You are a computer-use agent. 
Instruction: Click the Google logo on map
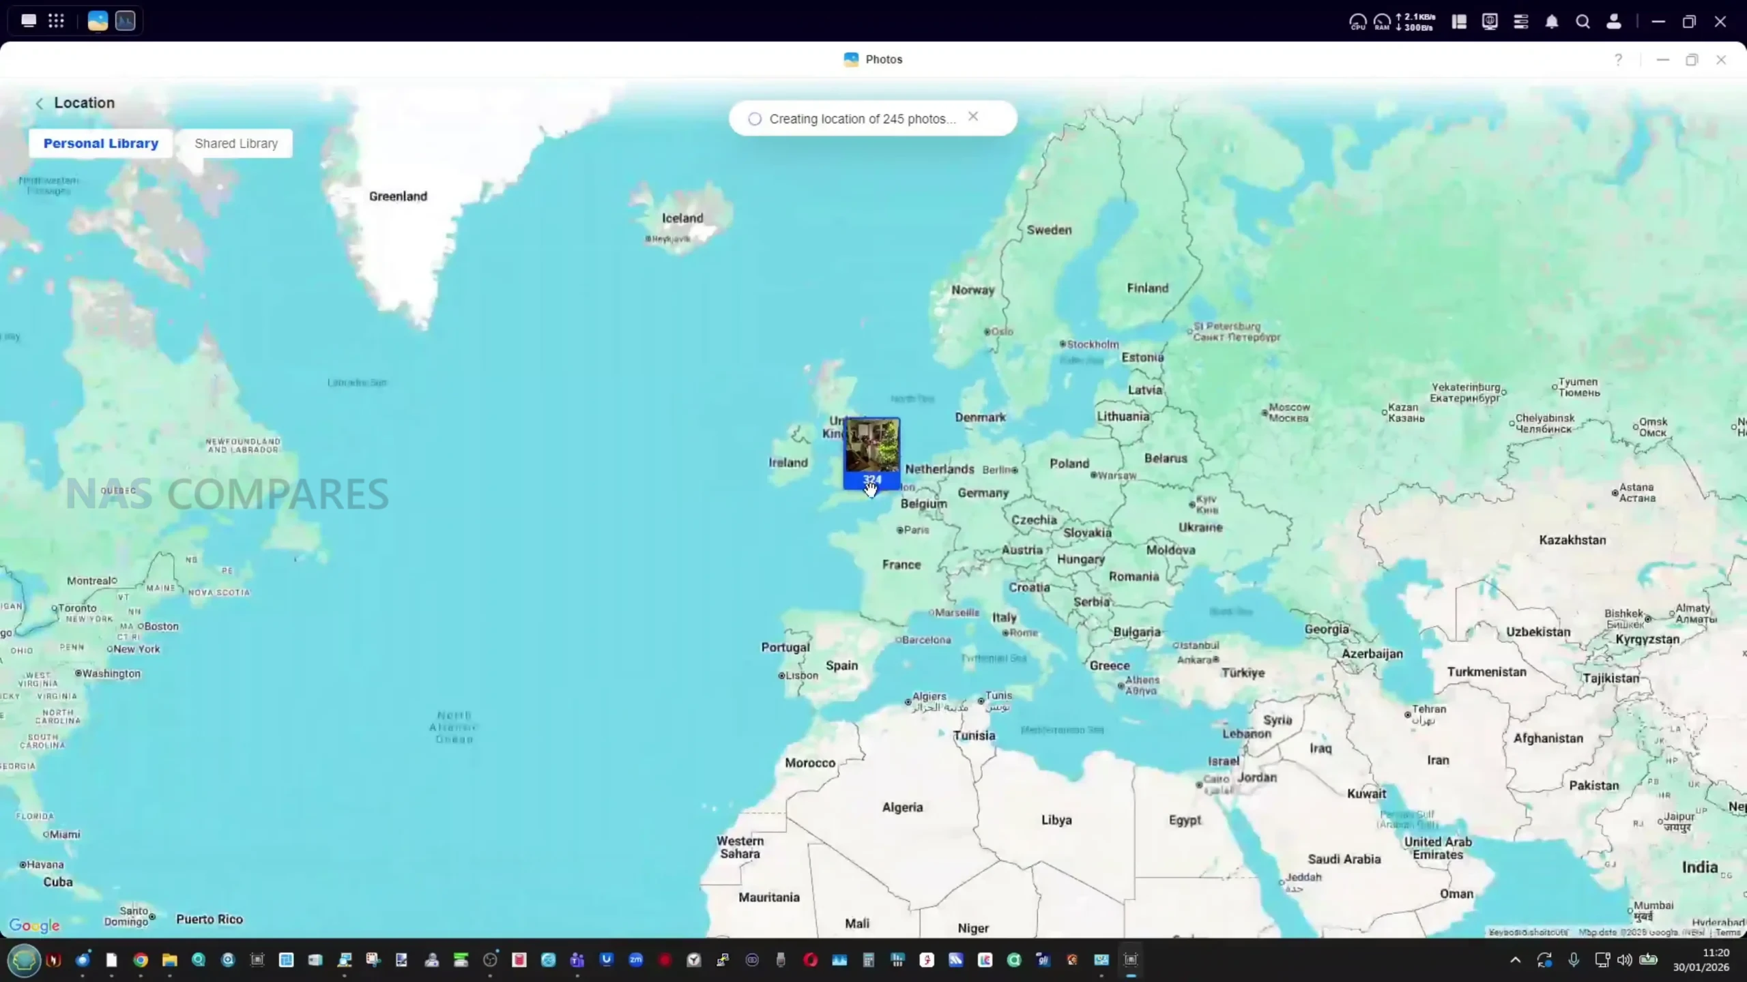point(34,925)
